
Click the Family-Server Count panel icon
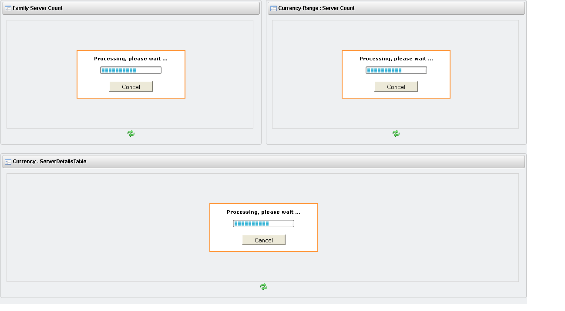pyautogui.click(x=8, y=8)
